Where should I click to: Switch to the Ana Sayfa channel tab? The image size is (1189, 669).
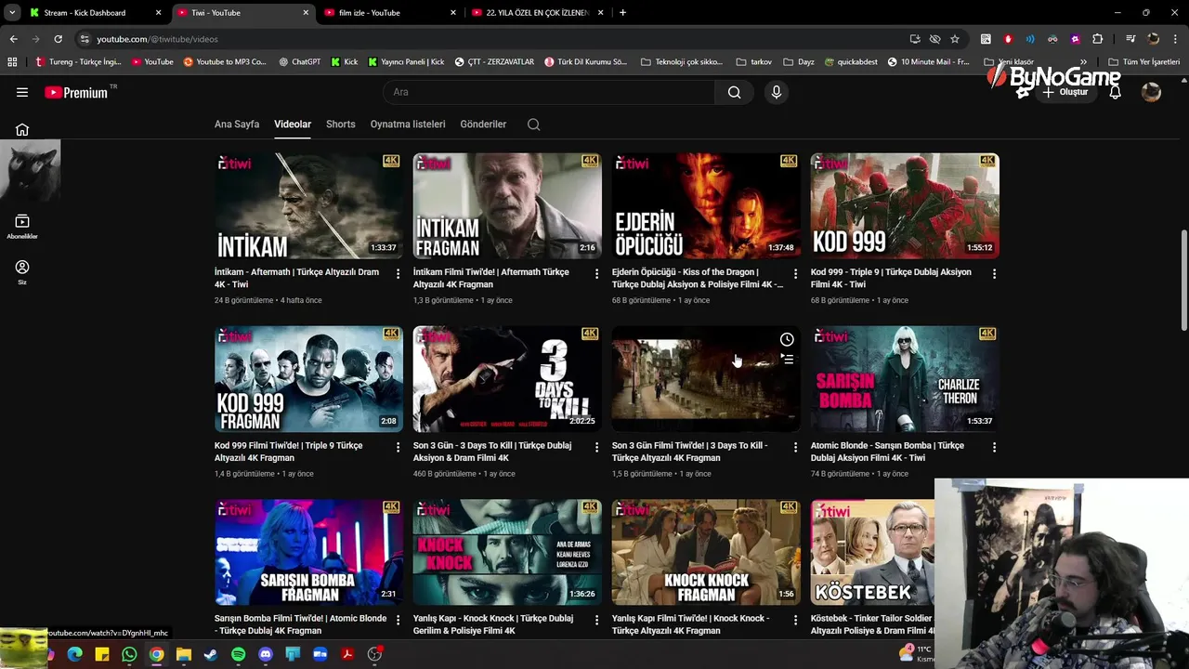pos(237,125)
